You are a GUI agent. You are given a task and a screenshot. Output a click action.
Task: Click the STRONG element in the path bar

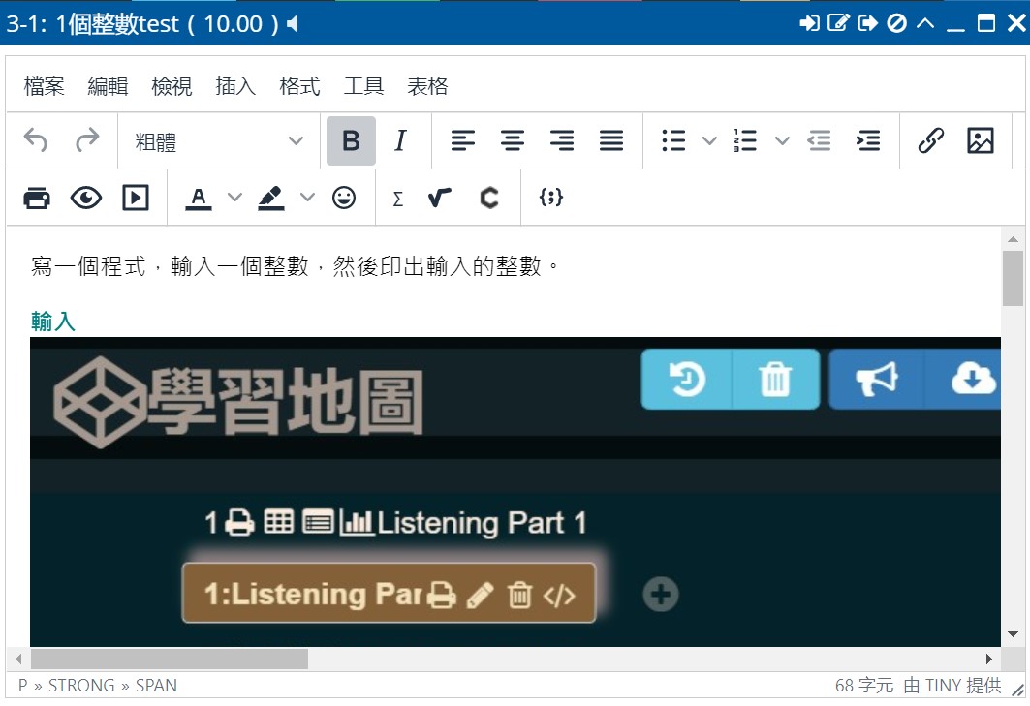(x=81, y=686)
